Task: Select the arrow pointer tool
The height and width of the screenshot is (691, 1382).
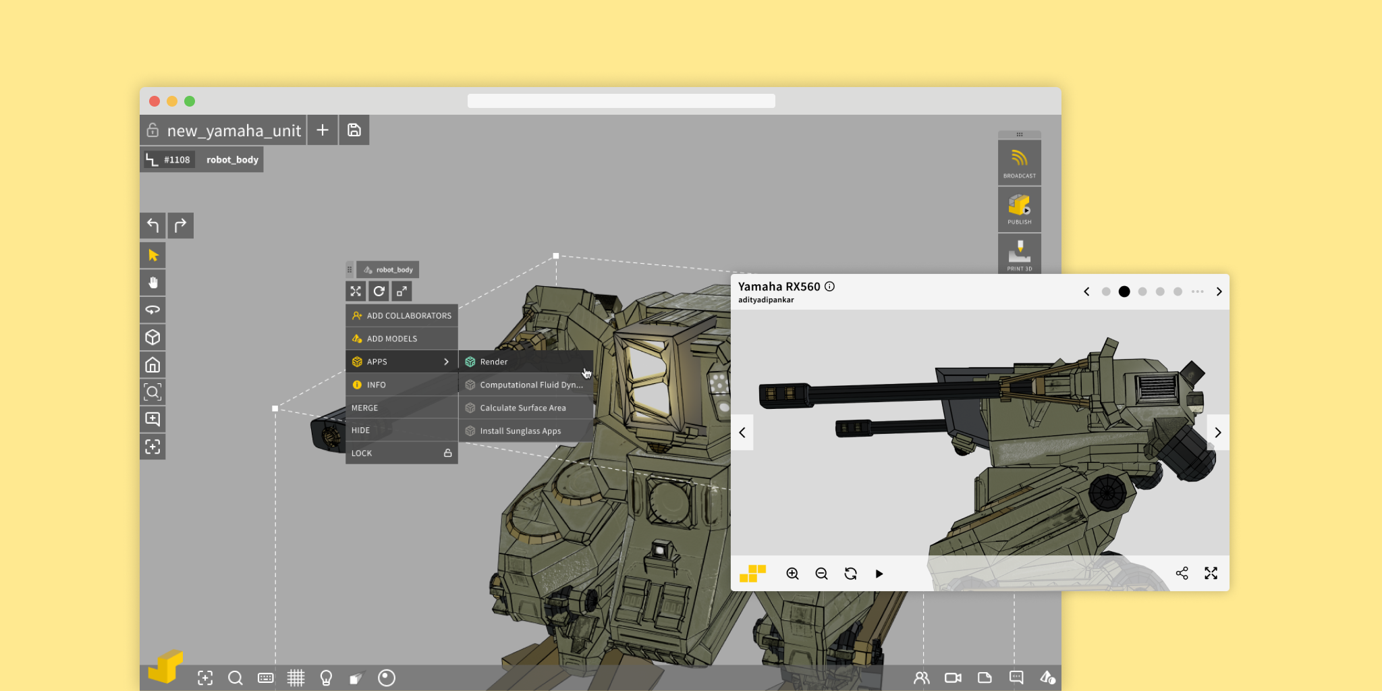Action: (153, 256)
